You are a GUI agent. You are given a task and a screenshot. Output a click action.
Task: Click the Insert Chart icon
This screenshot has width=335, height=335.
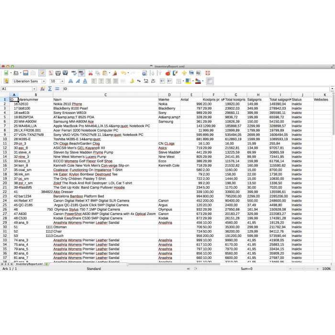[168, 73]
